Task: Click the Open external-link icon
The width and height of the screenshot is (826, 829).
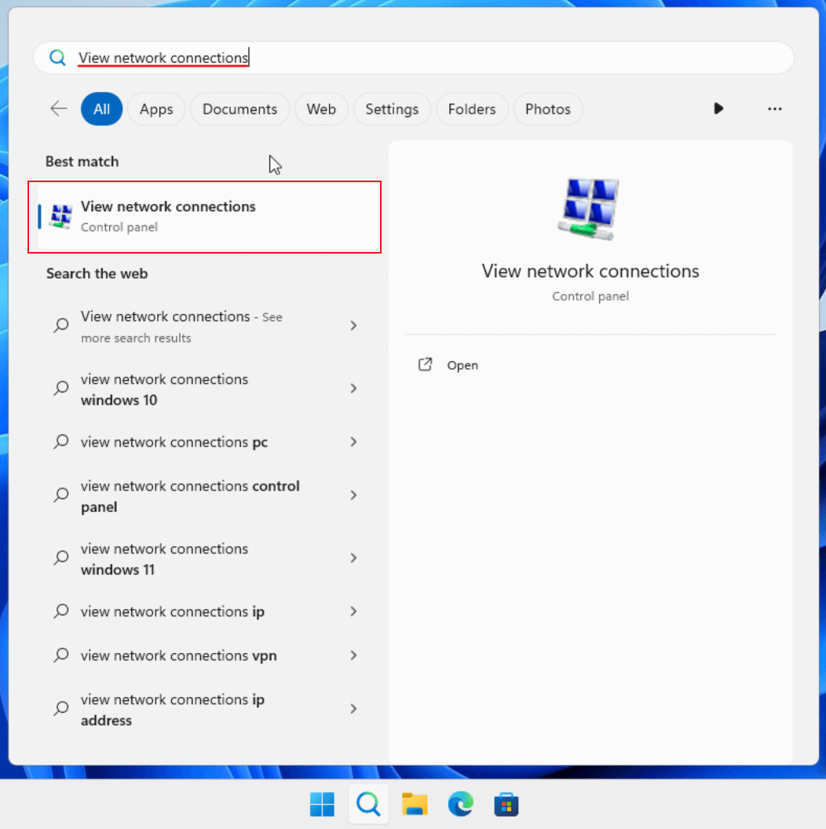Action: coord(425,365)
